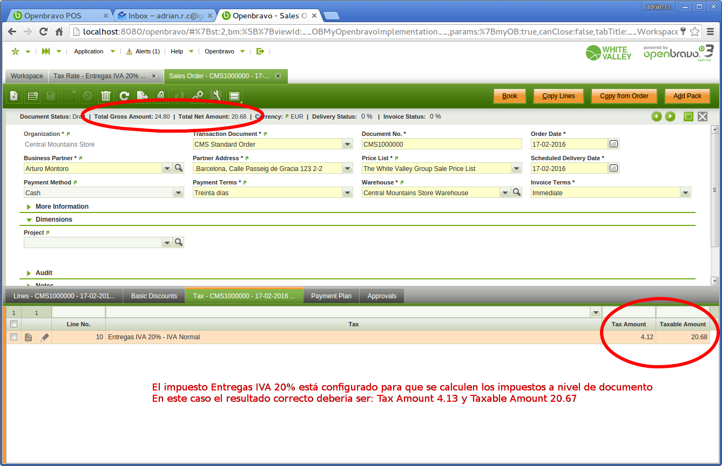Click the Copy from Order button
Image resolution: width=722 pixels, height=466 pixels.
pos(624,96)
